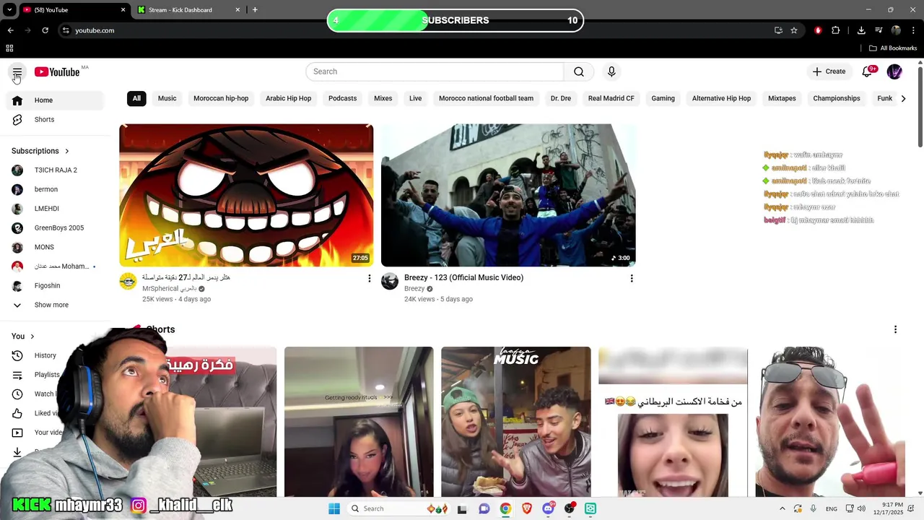Open the red ad blocker extension icon

coord(818,30)
